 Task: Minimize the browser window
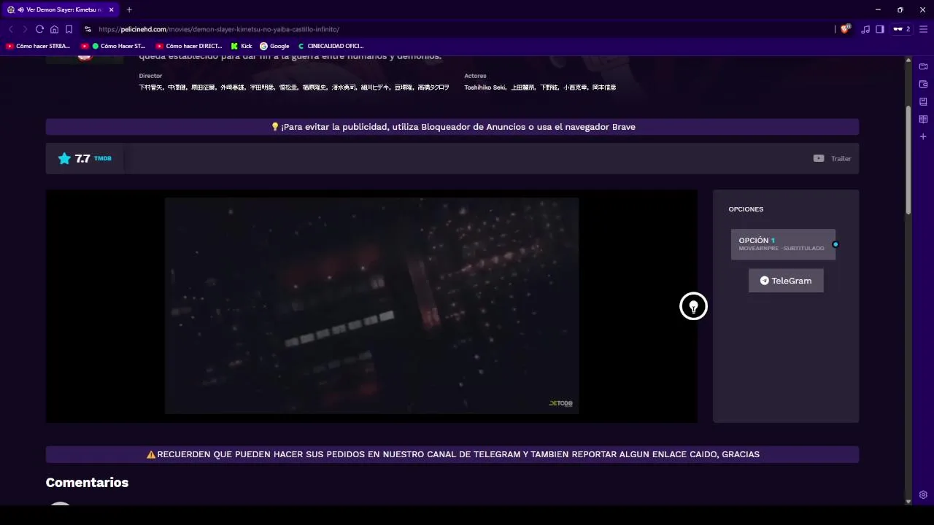tap(878, 9)
